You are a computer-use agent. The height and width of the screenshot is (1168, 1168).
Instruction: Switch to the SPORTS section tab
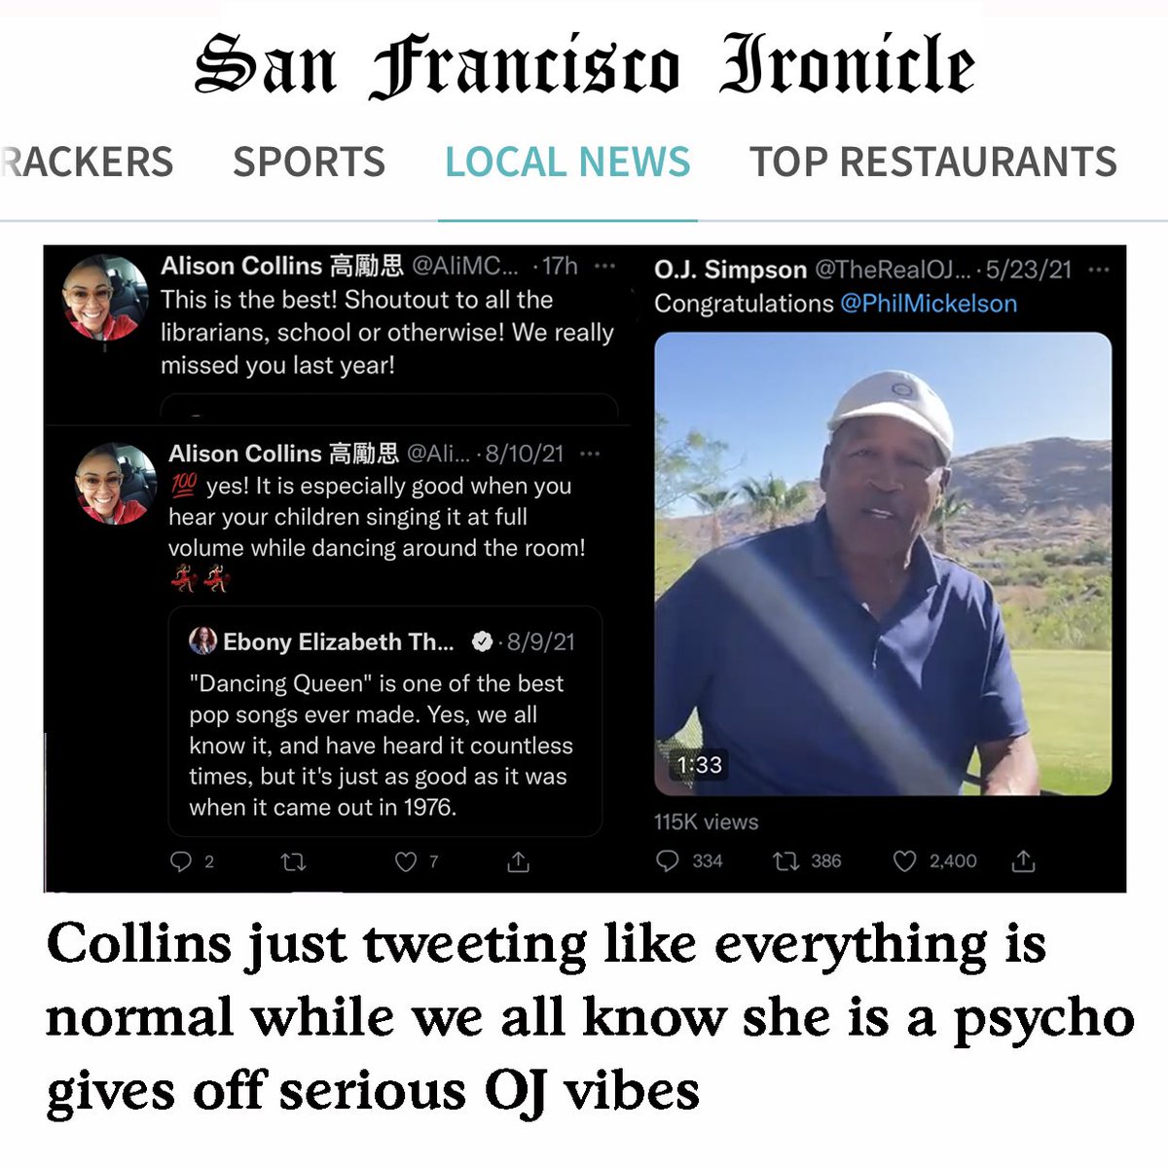[x=310, y=162]
